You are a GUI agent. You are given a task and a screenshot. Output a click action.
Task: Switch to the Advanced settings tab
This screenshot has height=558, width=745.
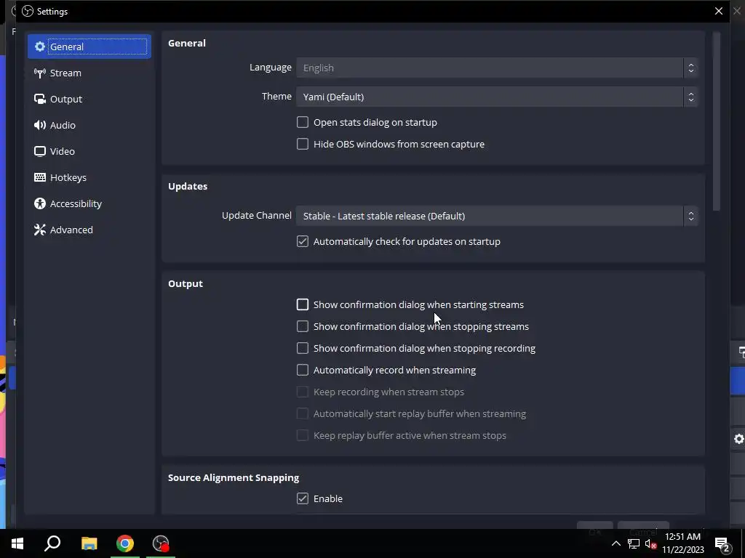89,230
